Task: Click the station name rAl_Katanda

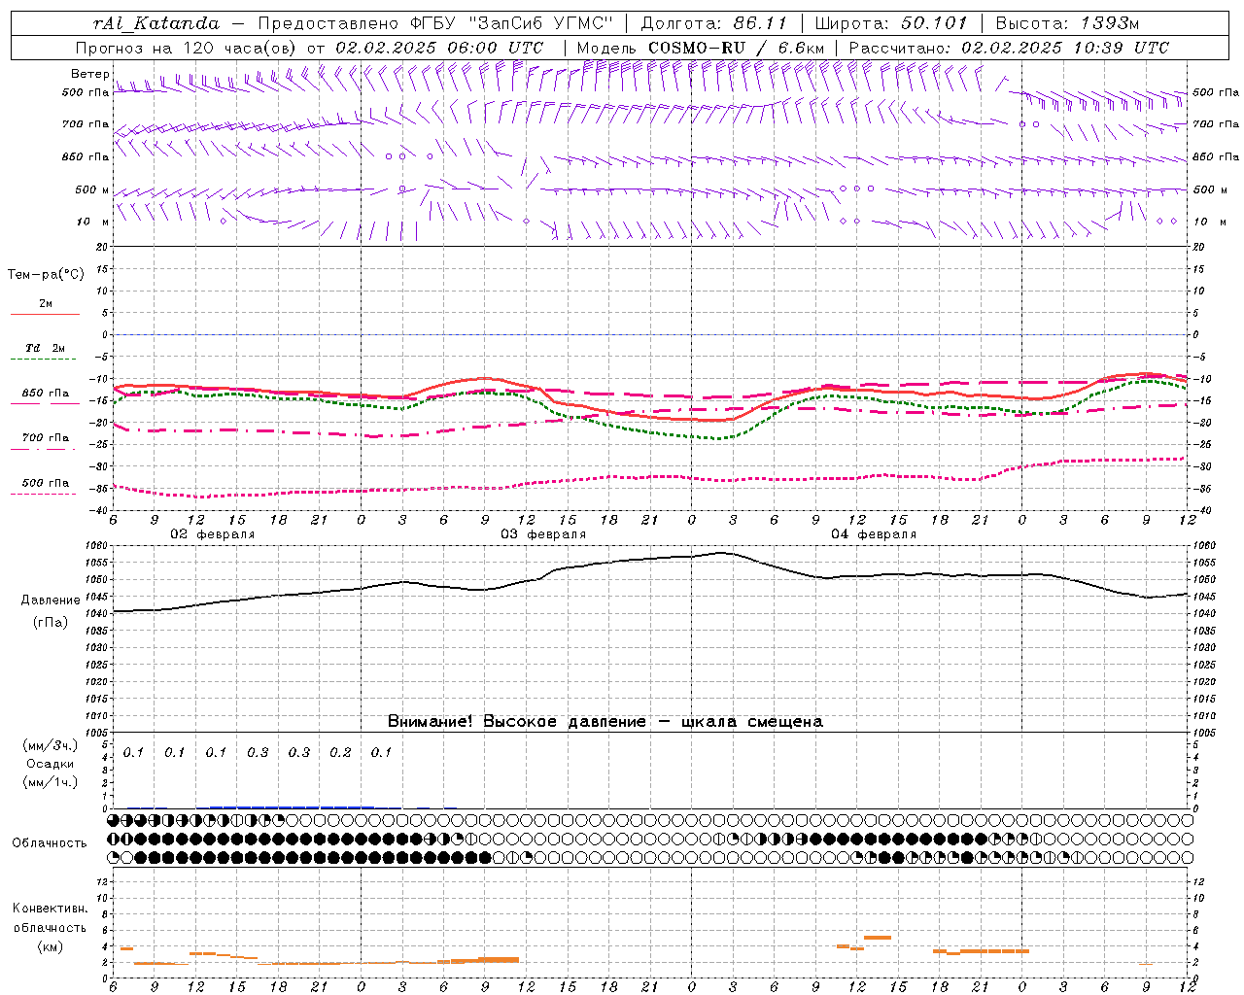Action: coord(156,23)
